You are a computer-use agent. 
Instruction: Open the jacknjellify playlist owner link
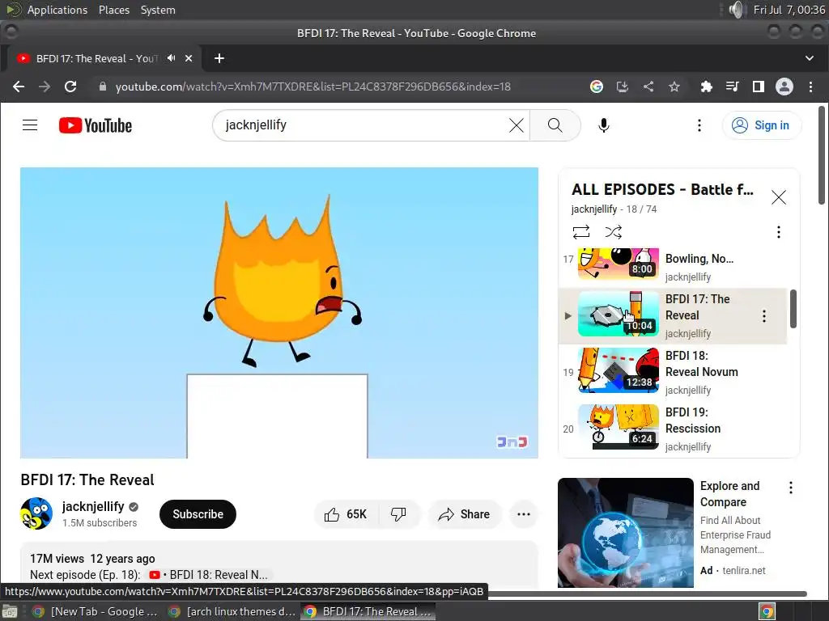593,209
